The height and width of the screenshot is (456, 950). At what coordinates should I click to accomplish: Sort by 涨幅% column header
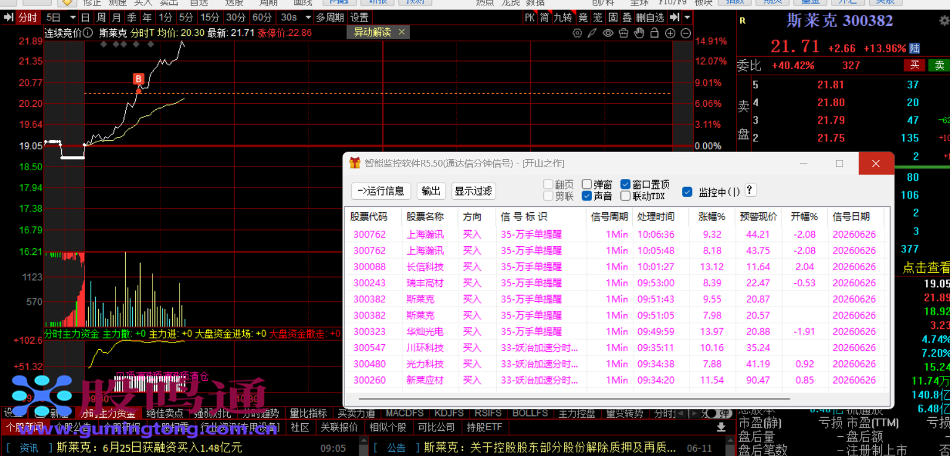click(x=711, y=217)
